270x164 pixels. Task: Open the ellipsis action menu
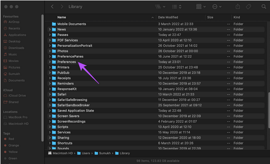click(x=217, y=7)
